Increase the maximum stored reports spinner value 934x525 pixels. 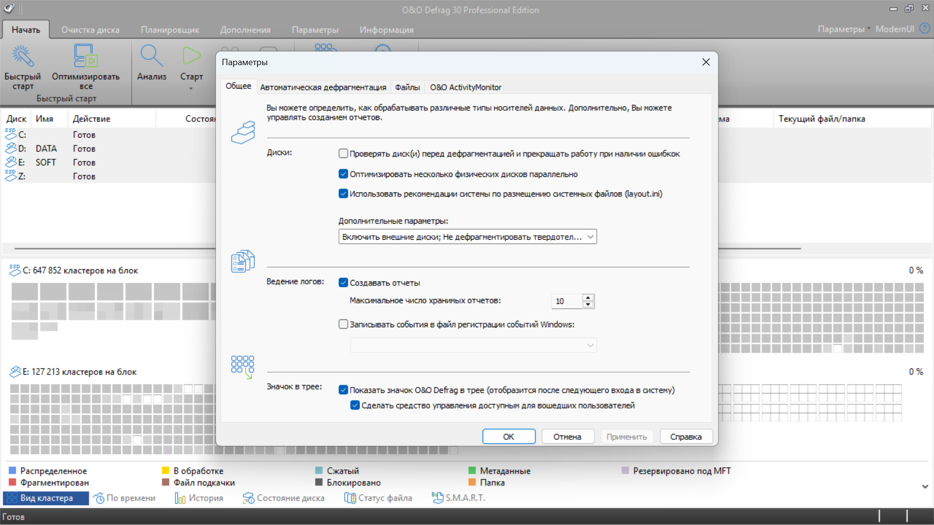(588, 297)
